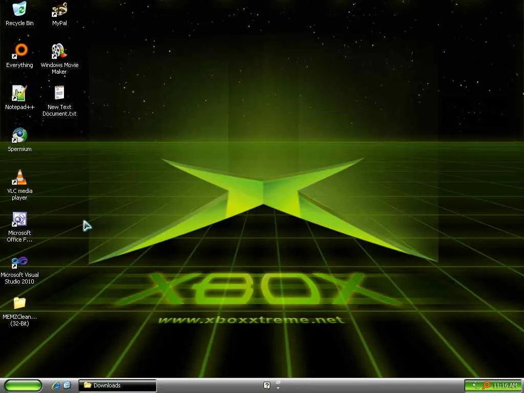Click the second blue Quick Launch icon
524x393 pixels.
click(67, 385)
